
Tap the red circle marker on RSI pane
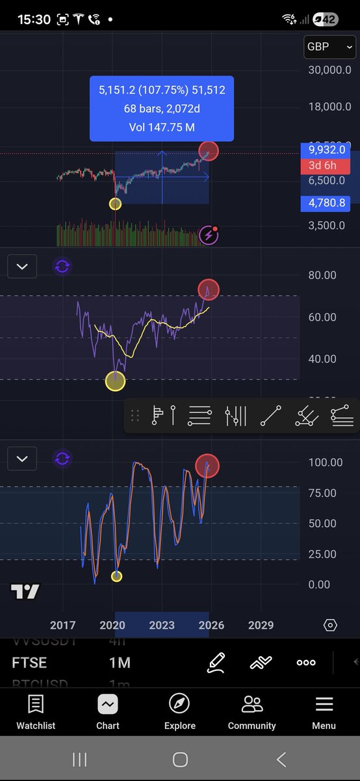pos(209,290)
